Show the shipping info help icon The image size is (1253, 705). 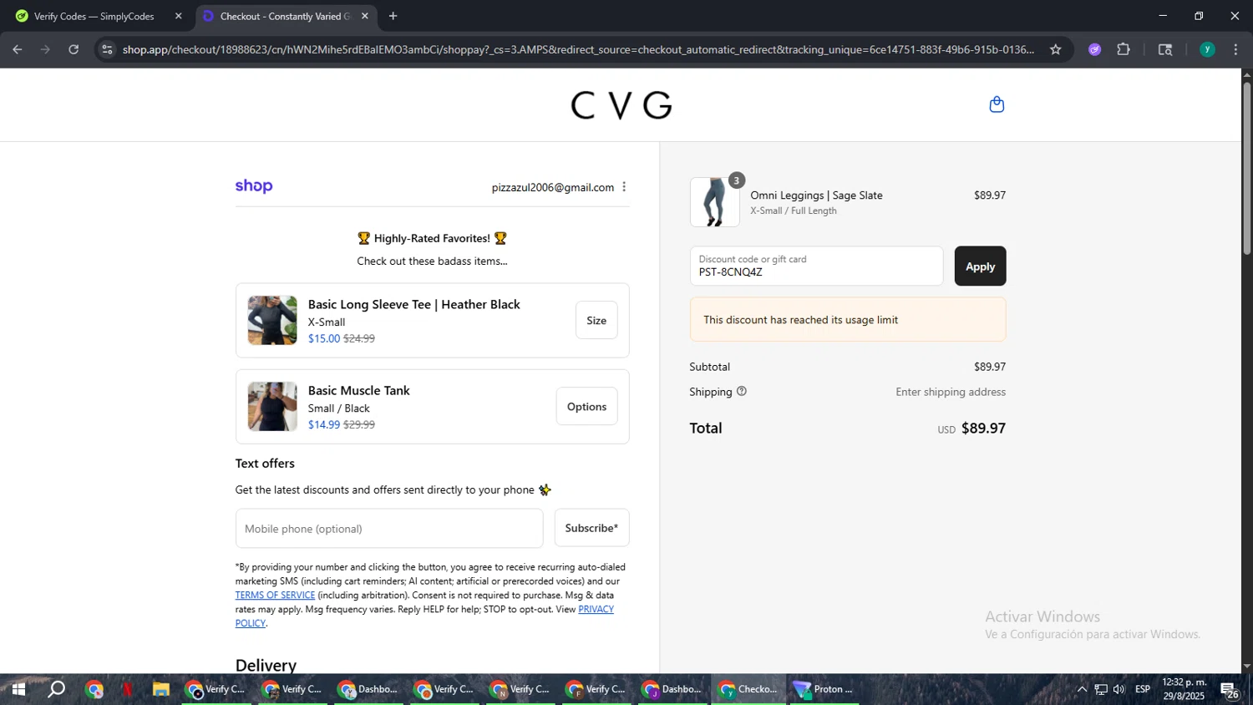pyautogui.click(x=741, y=391)
